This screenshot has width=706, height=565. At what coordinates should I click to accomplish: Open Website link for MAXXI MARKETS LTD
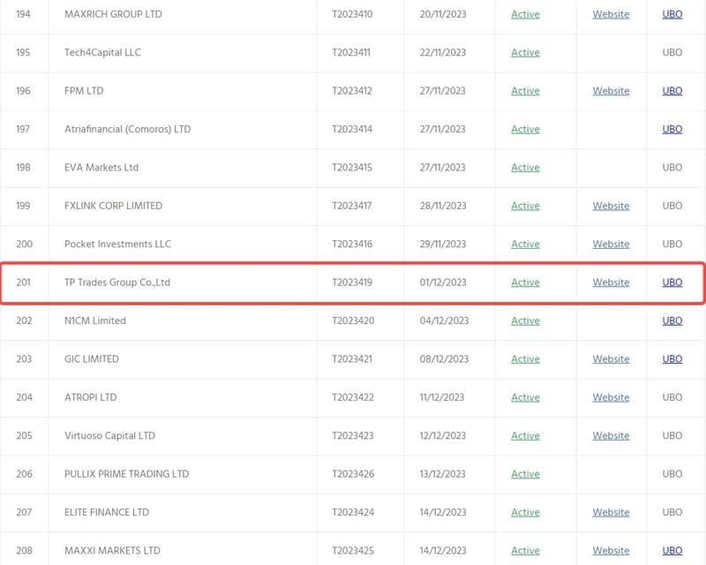coord(611,551)
